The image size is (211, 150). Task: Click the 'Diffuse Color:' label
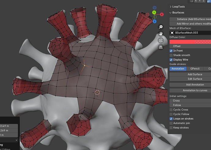177,37
